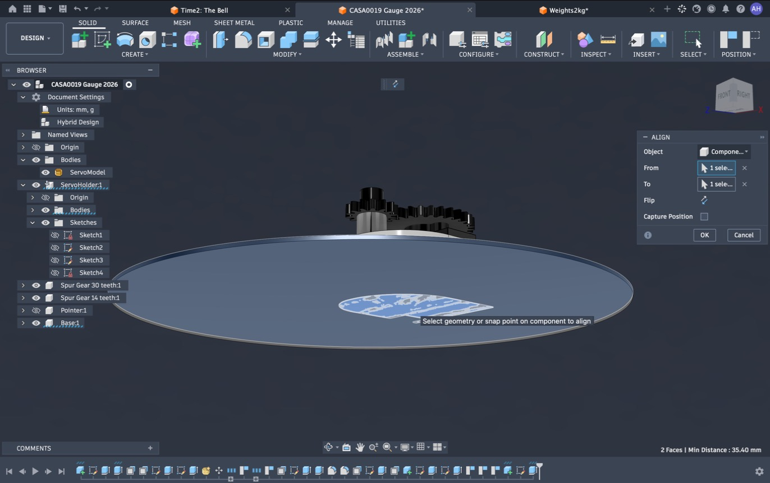Click the Home icon
The width and height of the screenshot is (770, 483).
click(12, 9)
